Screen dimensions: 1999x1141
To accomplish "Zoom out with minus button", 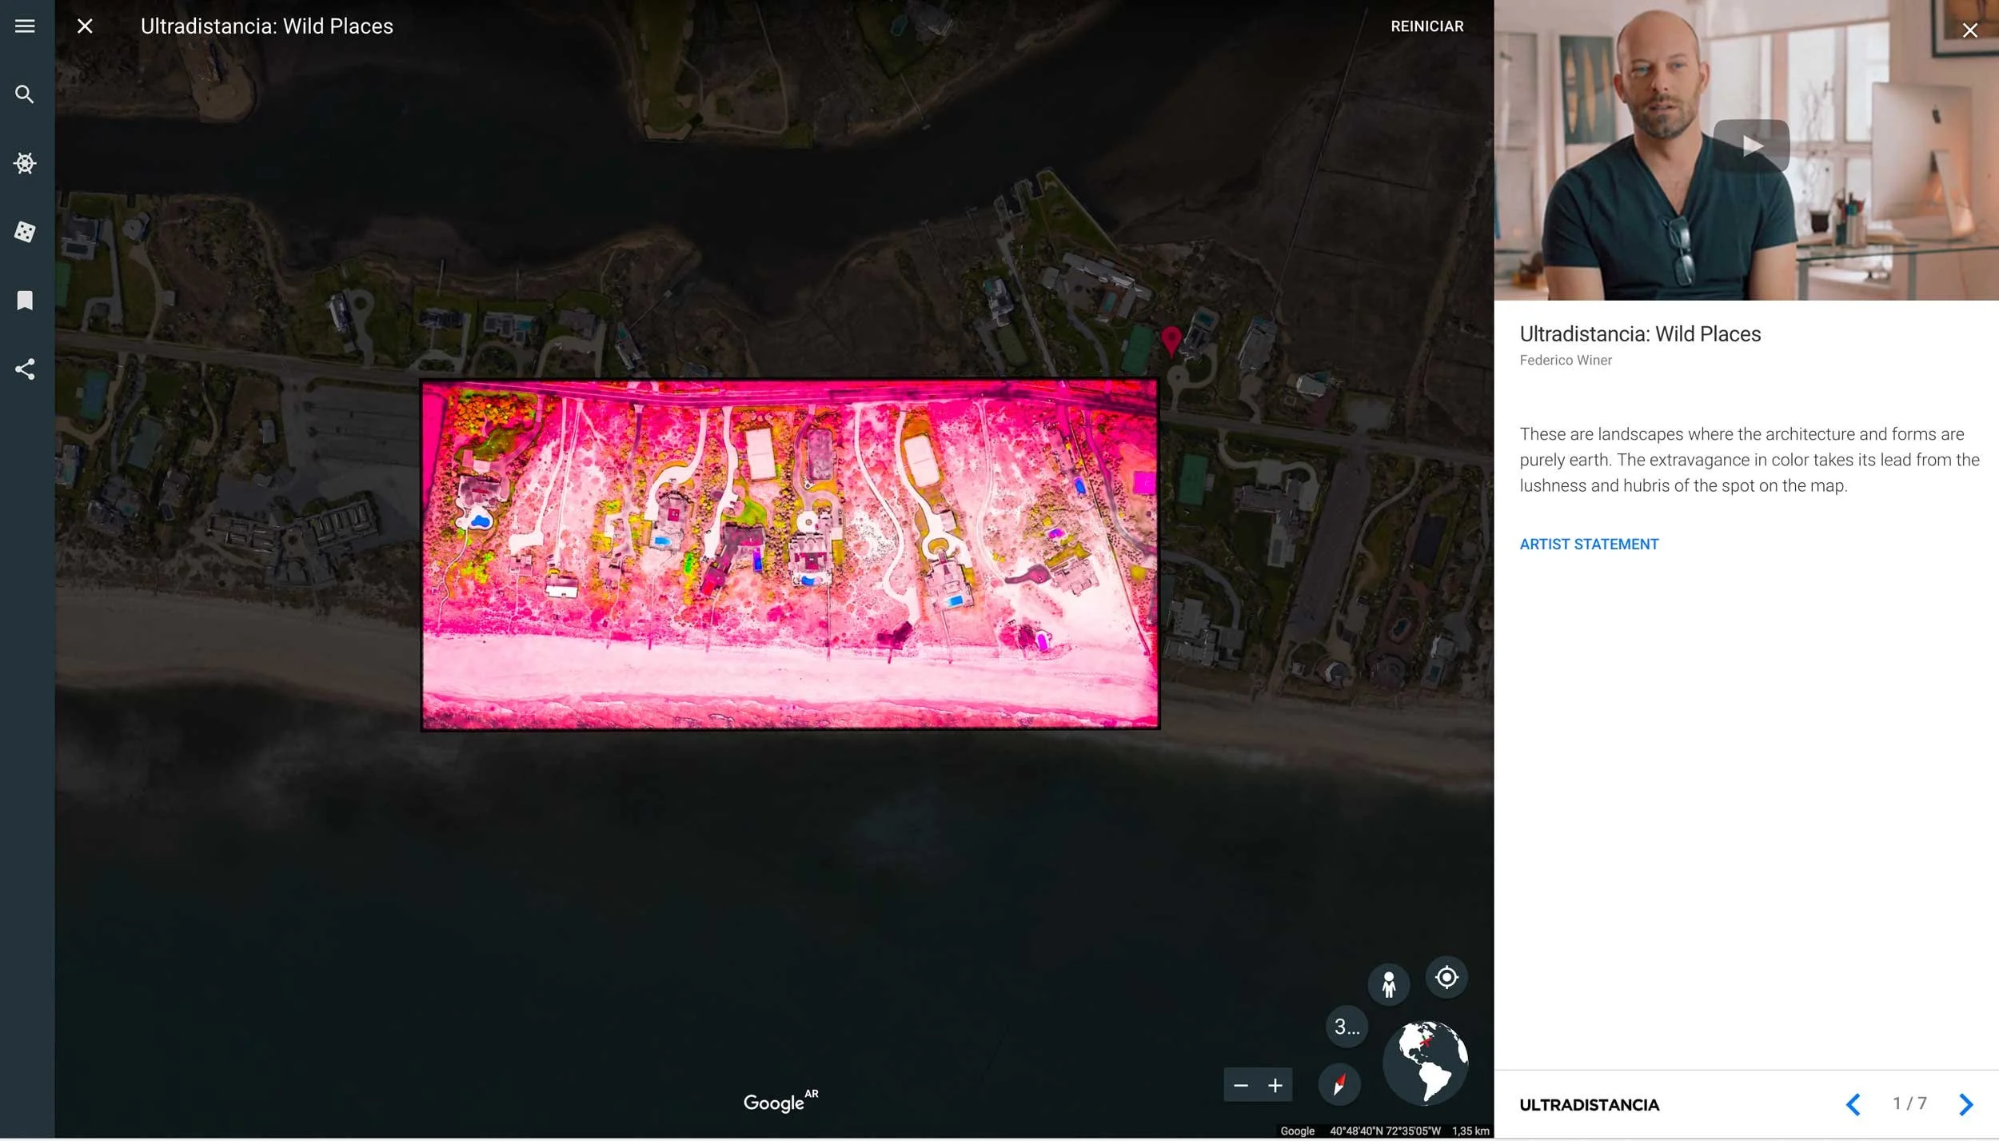I will coord(1240,1085).
